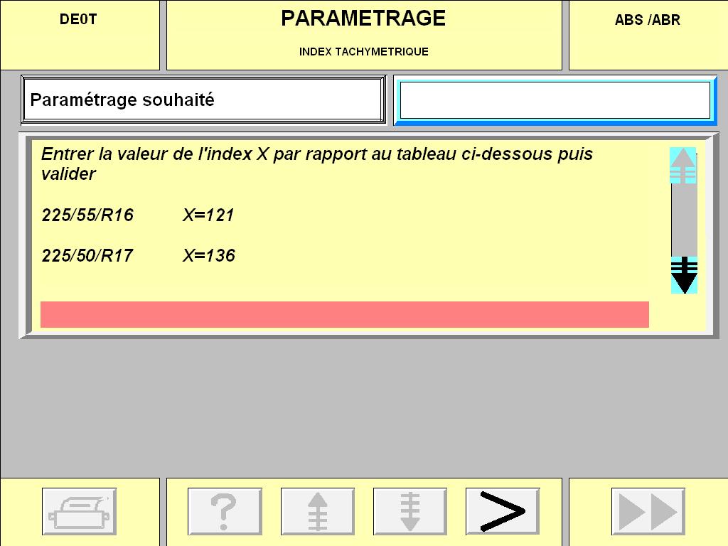Click the PARAMETRAGE title heading
Screen dimensions: 728x546
click(x=363, y=19)
